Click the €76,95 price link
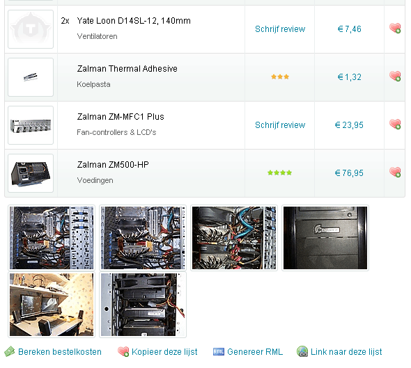Image resolution: width=411 pixels, height=368 pixels. click(349, 173)
